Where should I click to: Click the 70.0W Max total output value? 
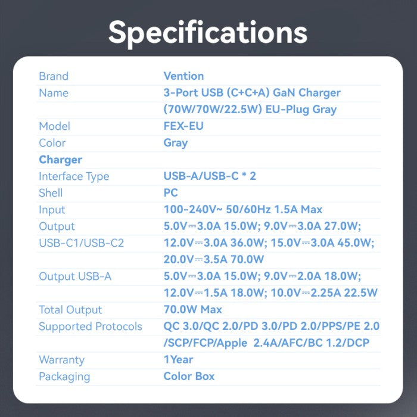pyautogui.click(x=192, y=310)
